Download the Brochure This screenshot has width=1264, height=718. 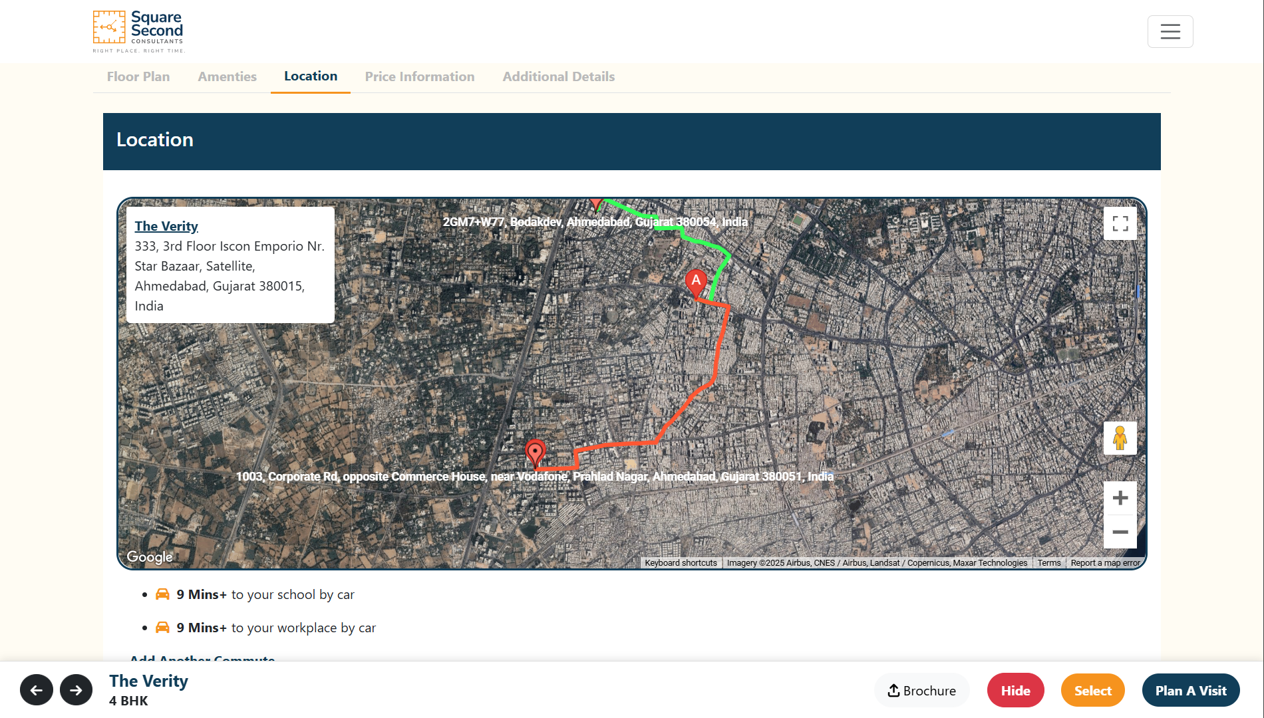click(922, 690)
